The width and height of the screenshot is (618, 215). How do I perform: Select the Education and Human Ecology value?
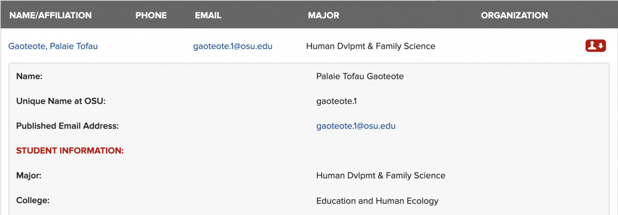[x=377, y=201]
